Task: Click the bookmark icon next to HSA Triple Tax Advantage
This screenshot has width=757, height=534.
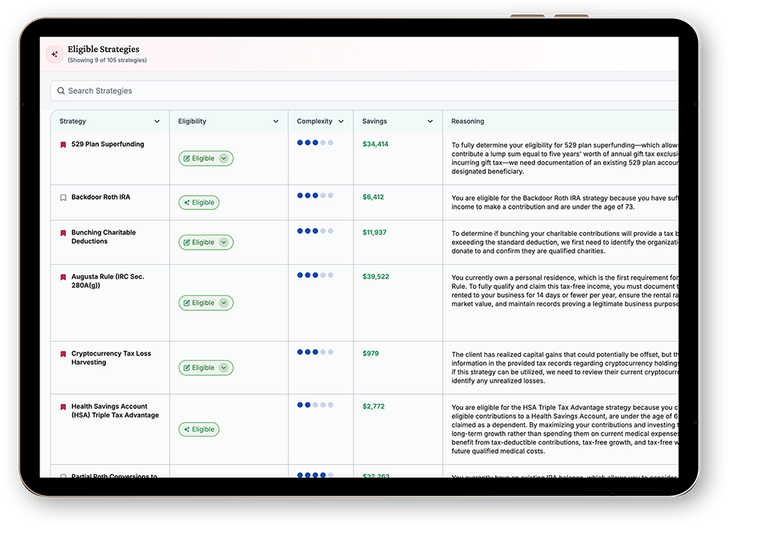Action: point(62,406)
